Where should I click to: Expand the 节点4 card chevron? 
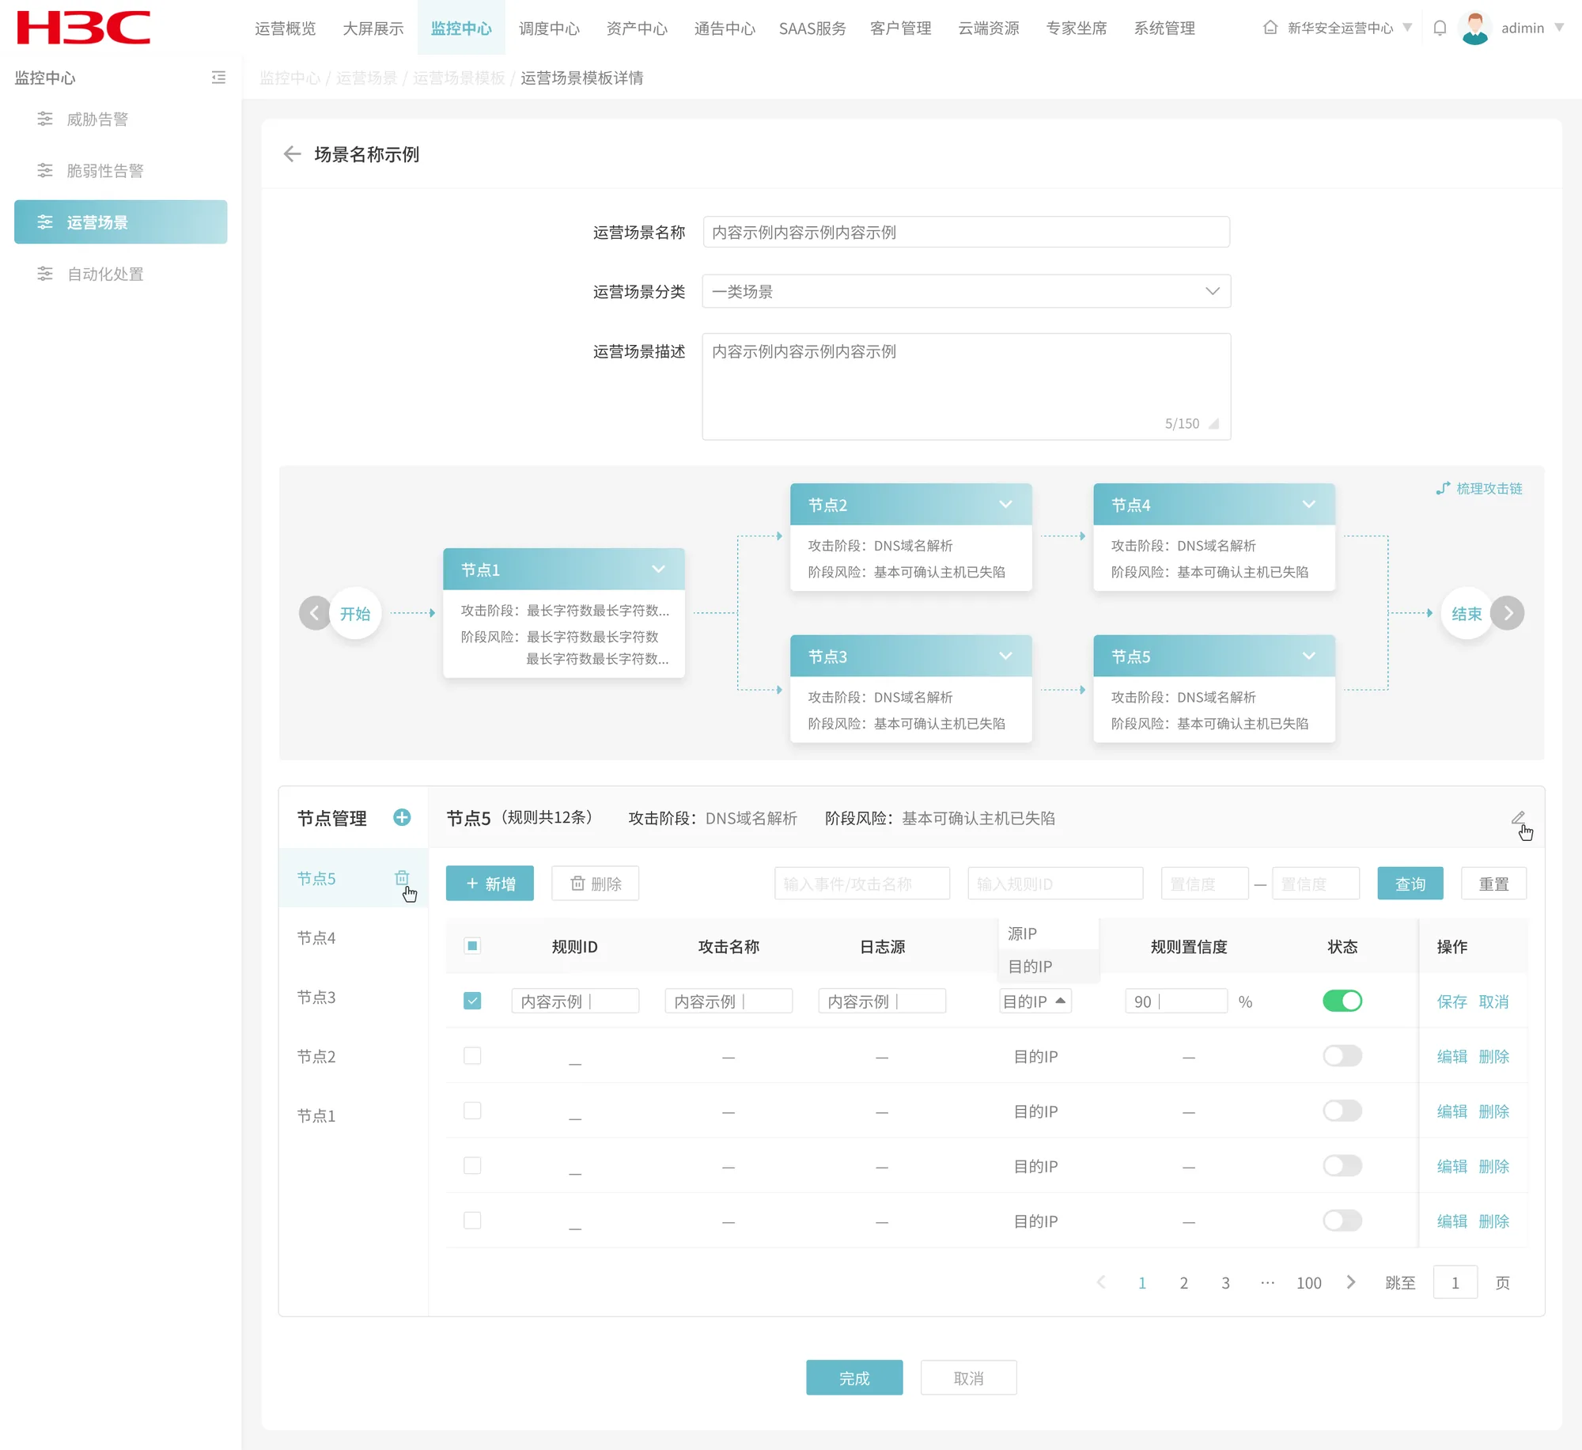1309,505
